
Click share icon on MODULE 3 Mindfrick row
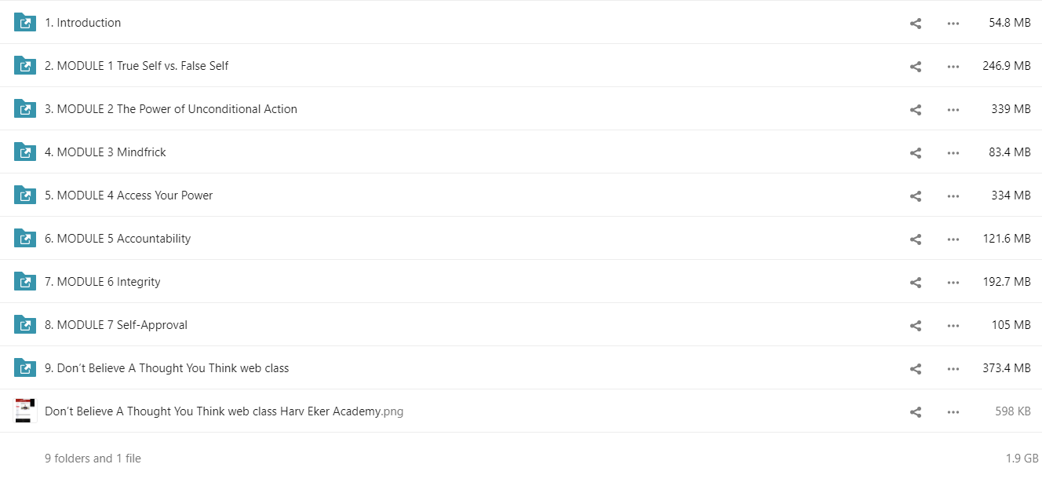915,152
